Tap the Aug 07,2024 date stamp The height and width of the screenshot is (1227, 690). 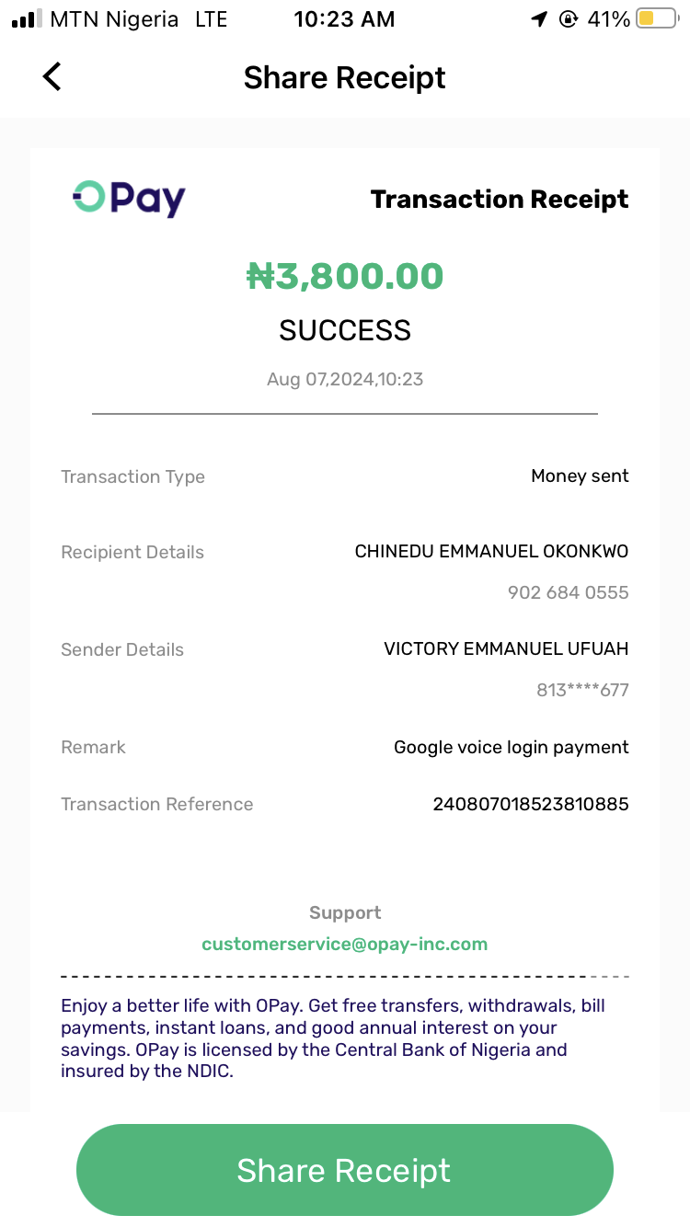[345, 379]
